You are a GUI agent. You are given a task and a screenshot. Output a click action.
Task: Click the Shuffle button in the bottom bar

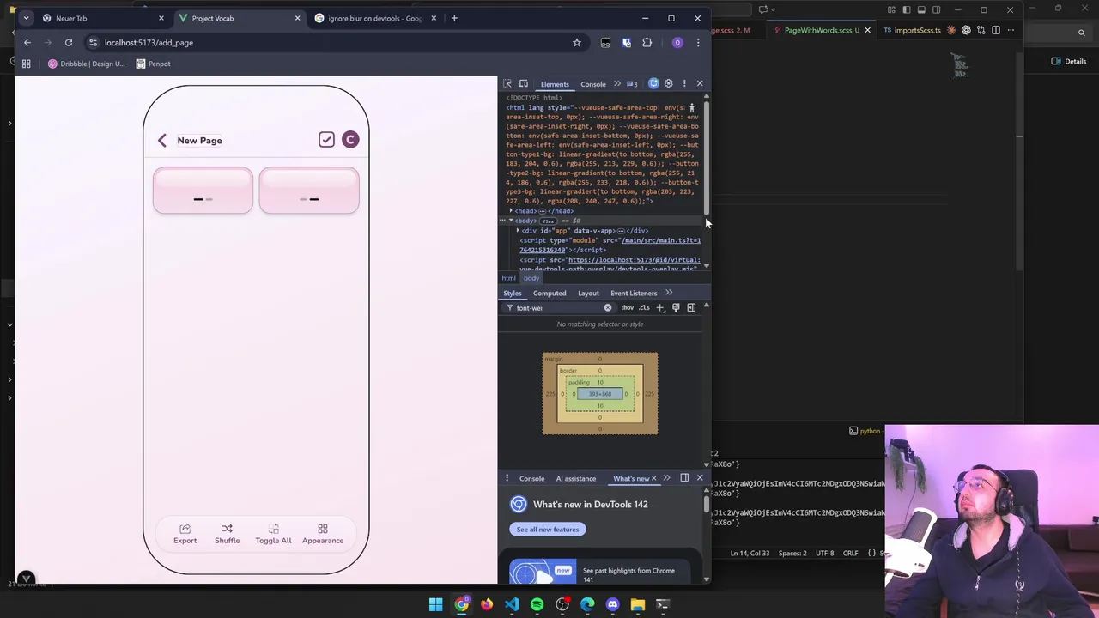tap(227, 534)
